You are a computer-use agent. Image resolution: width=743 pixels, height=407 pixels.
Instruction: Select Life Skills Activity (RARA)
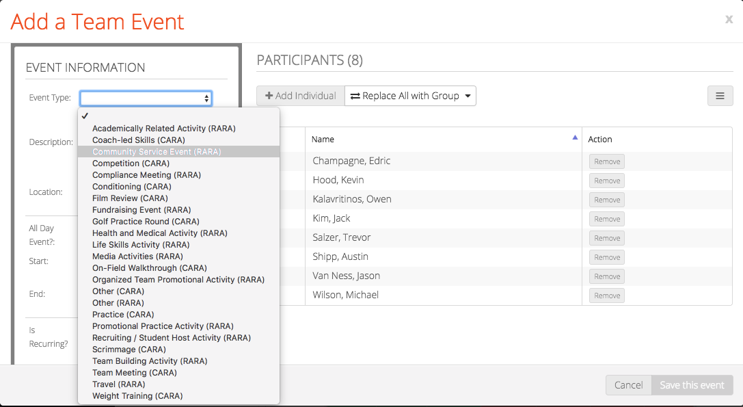point(178,245)
